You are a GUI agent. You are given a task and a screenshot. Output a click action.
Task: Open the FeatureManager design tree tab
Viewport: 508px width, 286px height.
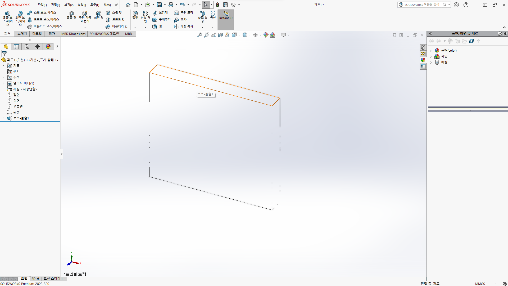click(x=6, y=47)
